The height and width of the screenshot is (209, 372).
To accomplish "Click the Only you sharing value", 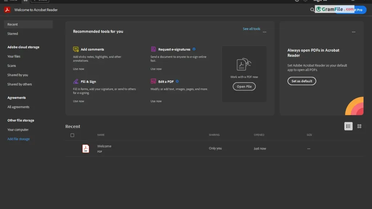I will [x=215, y=148].
